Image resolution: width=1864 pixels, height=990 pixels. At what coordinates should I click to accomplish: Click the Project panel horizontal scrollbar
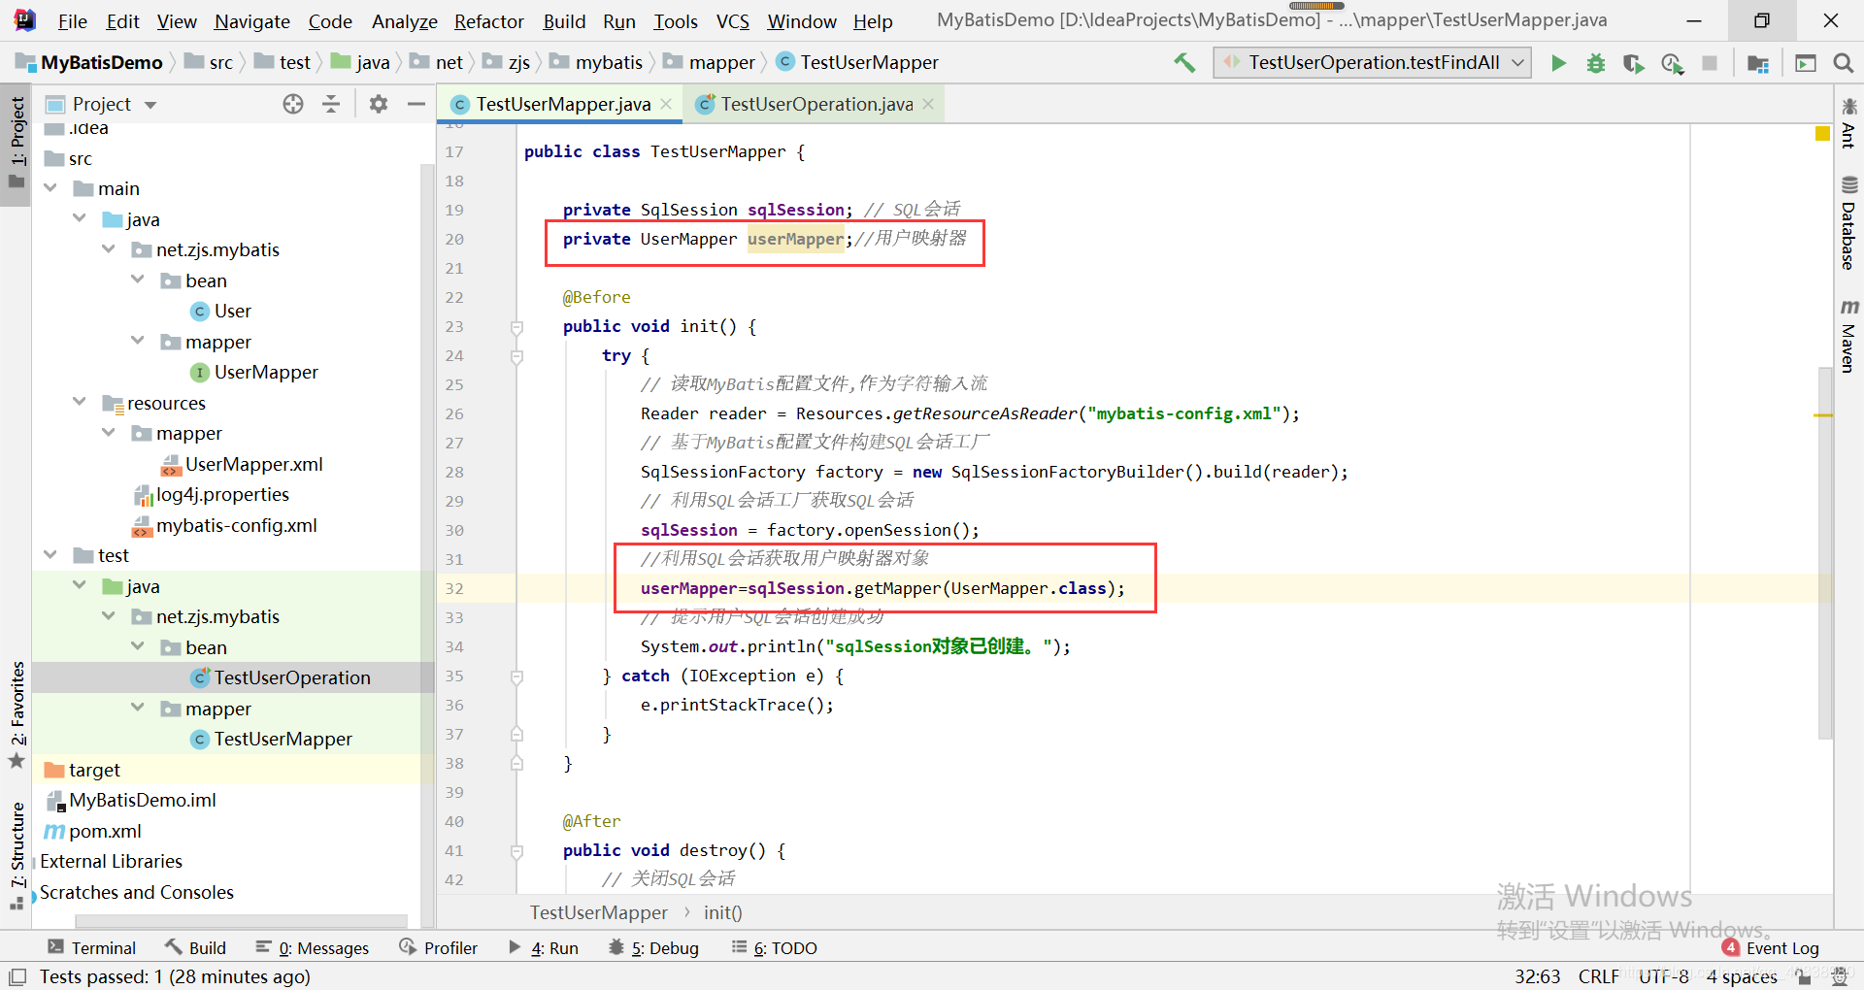pyautogui.click(x=242, y=920)
